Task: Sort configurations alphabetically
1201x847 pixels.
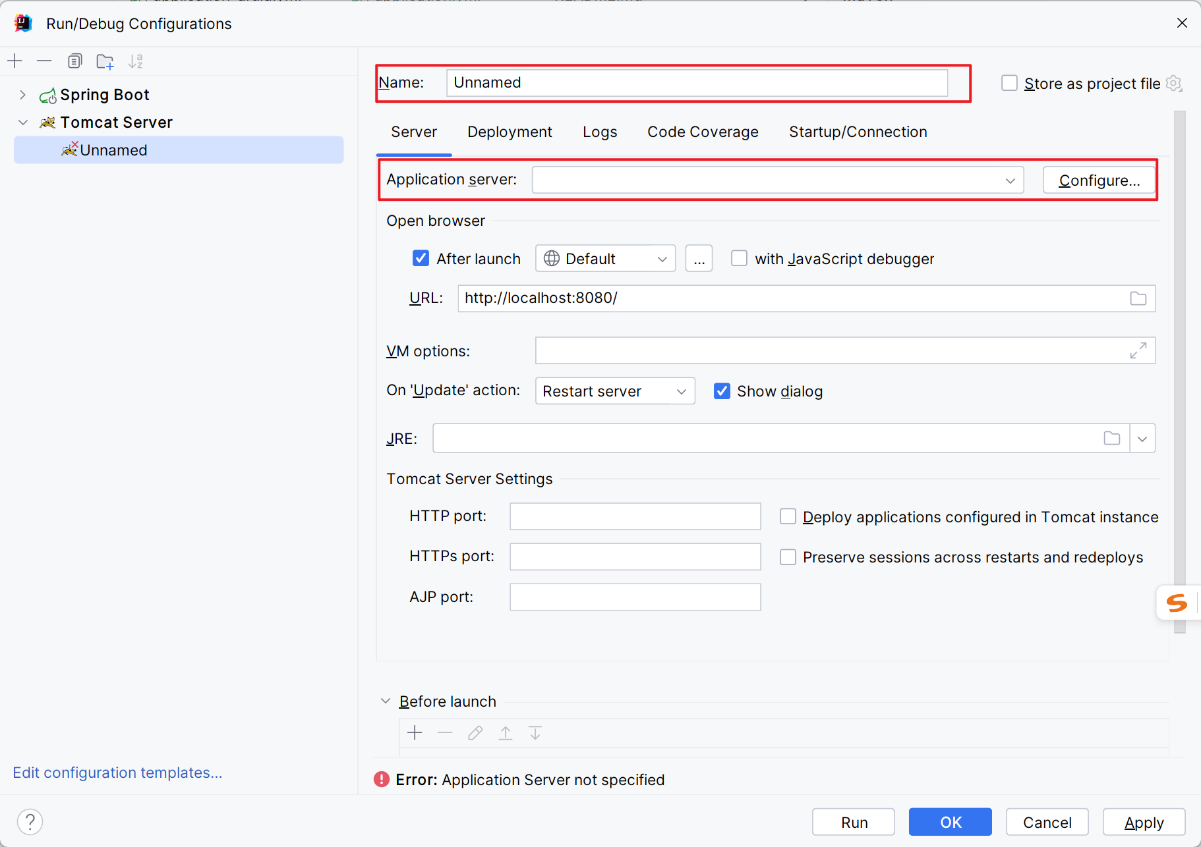Action: pos(136,61)
